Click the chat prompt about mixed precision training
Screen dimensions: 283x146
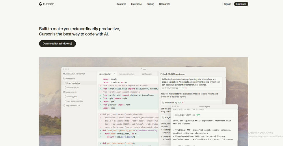coord(191,82)
